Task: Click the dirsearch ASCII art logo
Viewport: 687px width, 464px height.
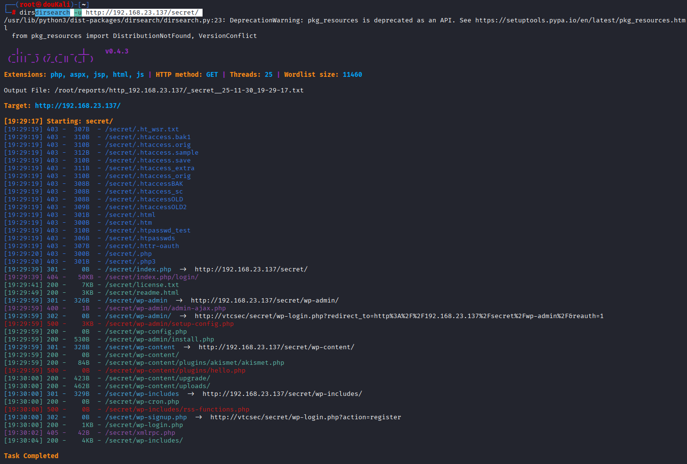Action: 51,55
